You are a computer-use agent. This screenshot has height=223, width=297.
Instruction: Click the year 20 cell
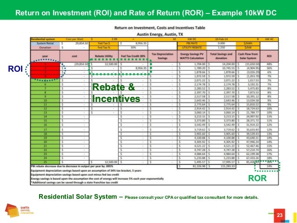coord(45,142)
